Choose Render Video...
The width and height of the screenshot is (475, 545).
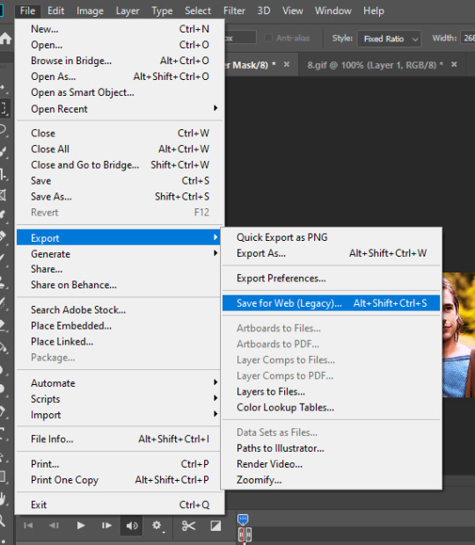click(x=331, y=463)
